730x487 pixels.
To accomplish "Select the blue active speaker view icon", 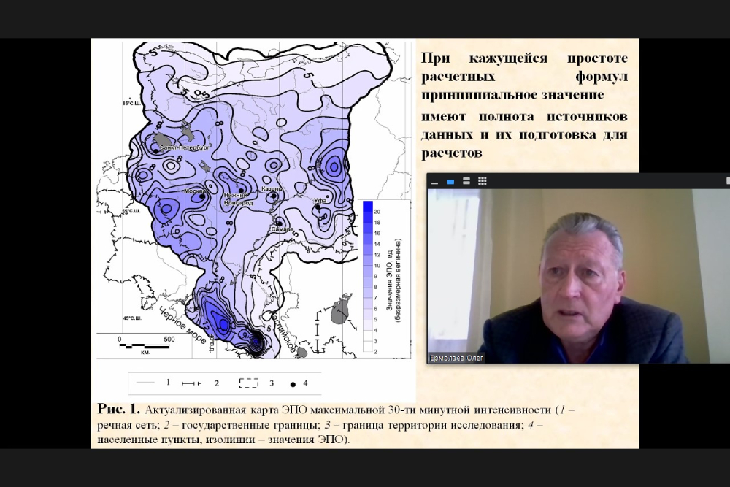I will point(450,181).
